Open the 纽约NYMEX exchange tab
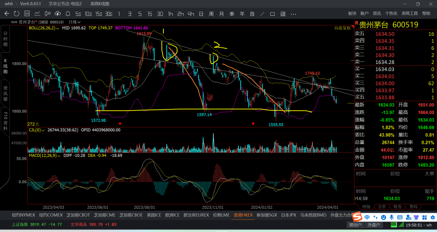Image resolution: width=437 pixels, height=232 pixels. [23, 215]
